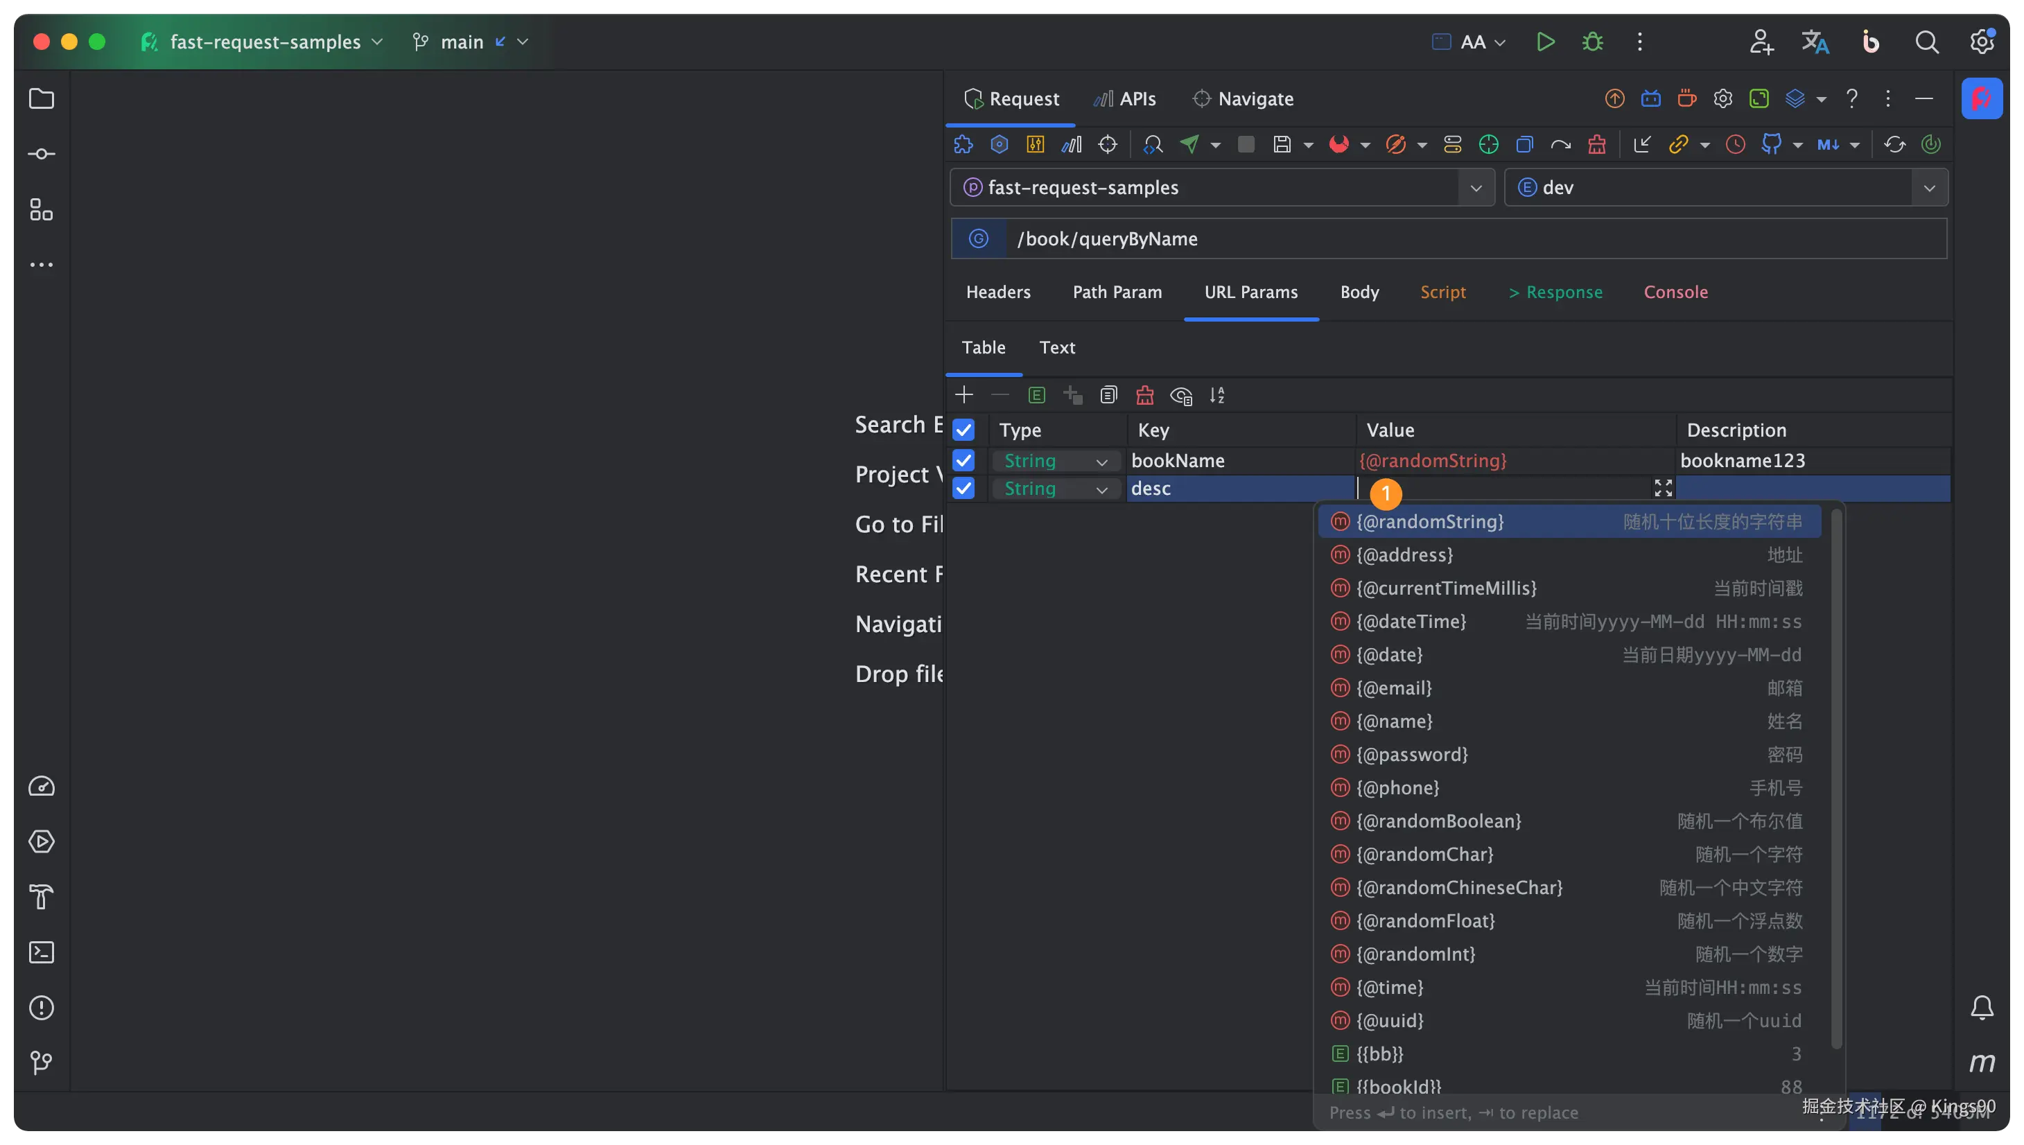The height and width of the screenshot is (1145, 2024).
Task: Open Search Everywhere magnifier
Action: click(1926, 42)
